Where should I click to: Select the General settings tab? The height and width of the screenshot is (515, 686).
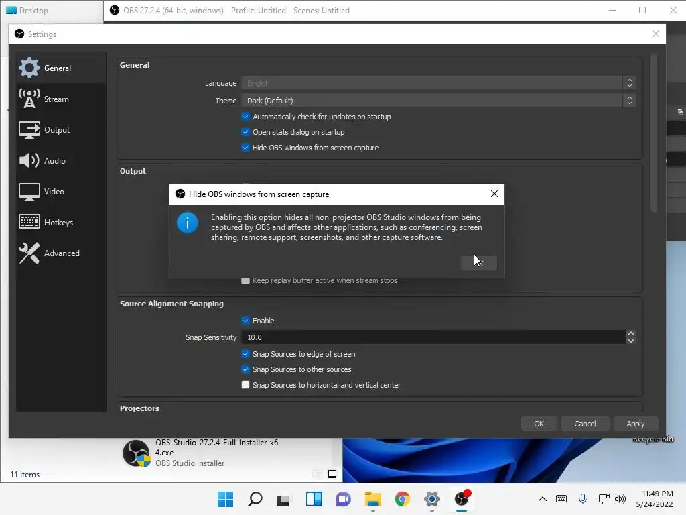(61, 68)
